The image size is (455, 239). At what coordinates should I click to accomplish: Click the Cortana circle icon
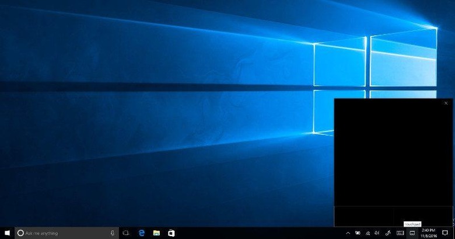[x=20, y=233]
